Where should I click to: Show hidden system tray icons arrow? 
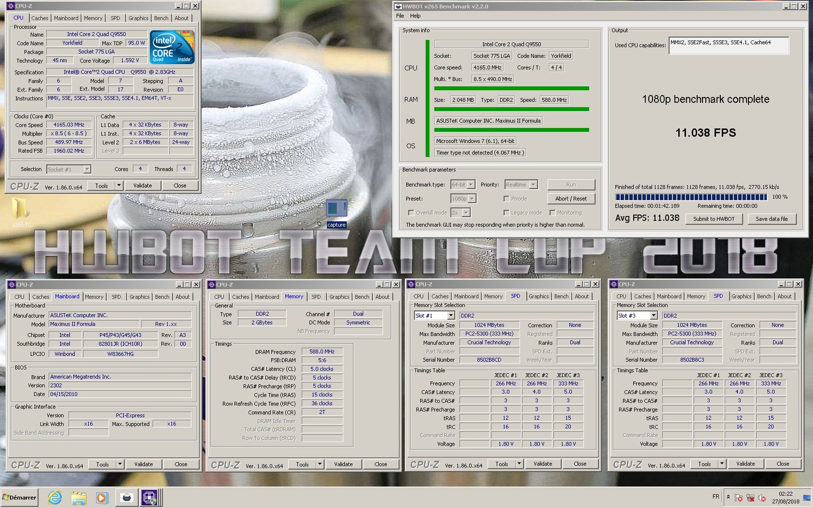point(728,497)
